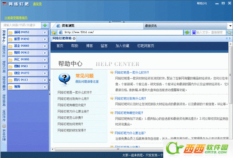Open the 帮助(H) menu
The height and width of the screenshot is (158, 233).
pyautogui.click(x=202, y=3)
